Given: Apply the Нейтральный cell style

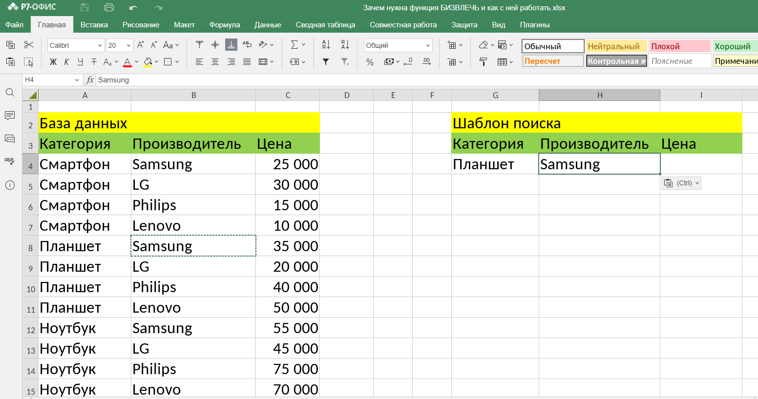Looking at the screenshot, I should (x=616, y=46).
